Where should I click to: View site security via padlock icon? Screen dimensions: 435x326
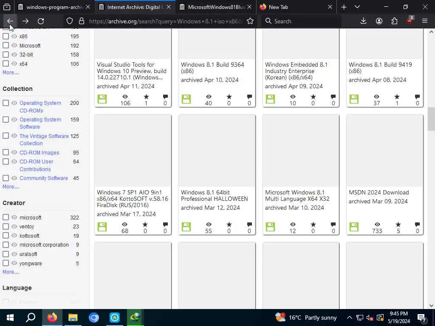(82, 21)
